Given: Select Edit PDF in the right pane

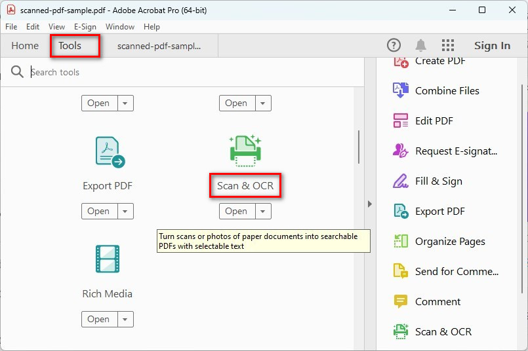Looking at the screenshot, I should tap(434, 121).
